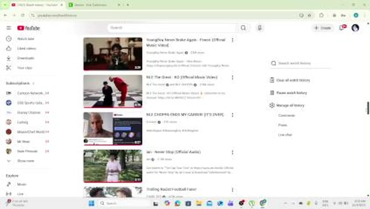Click the YouTube logo to go home

[29, 28]
